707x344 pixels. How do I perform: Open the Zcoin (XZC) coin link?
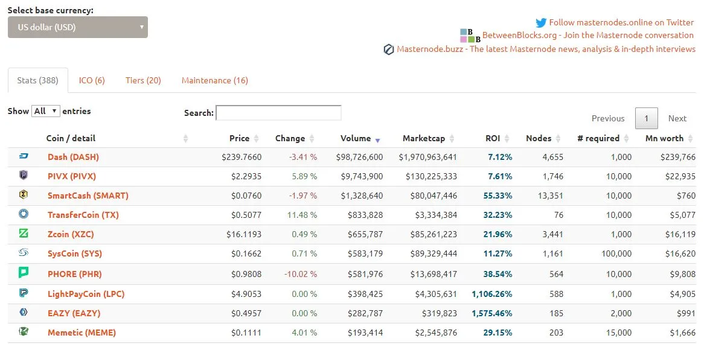[71, 234]
